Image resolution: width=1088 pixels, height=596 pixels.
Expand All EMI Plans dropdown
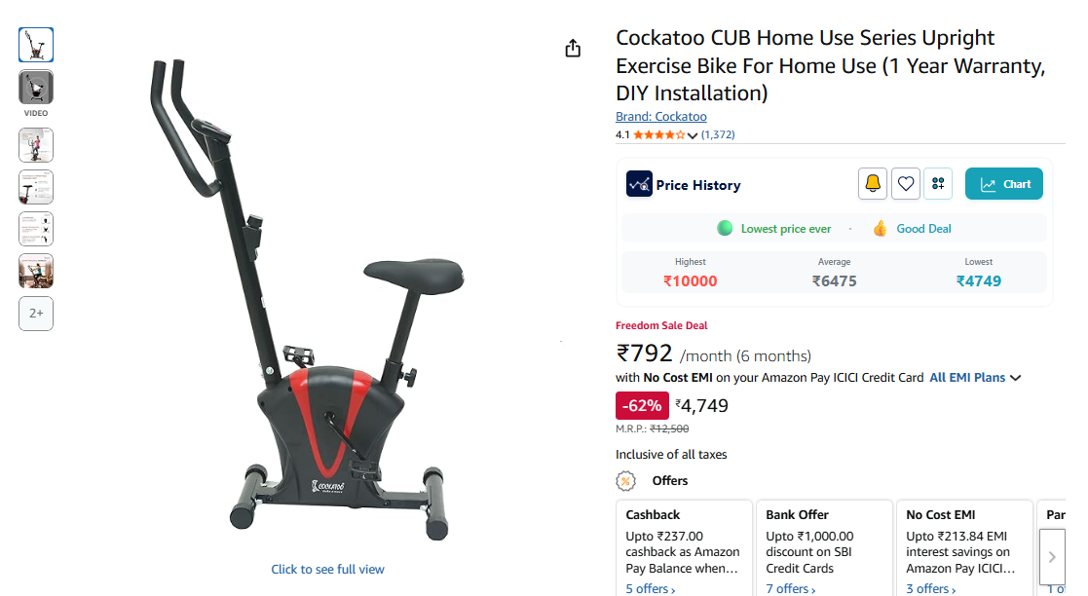tap(975, 378)
